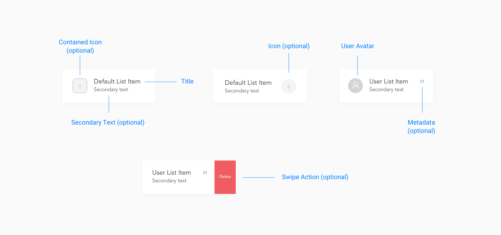Click the Secondary Text (optional) label

(108, 123)
